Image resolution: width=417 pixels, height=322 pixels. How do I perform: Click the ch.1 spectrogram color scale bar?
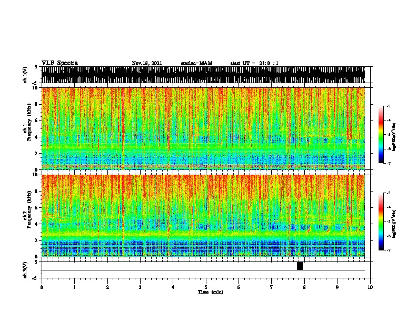coord(381,135)
